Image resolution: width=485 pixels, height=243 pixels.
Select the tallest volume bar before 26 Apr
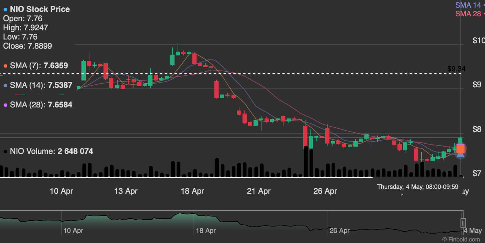point(306,162)
